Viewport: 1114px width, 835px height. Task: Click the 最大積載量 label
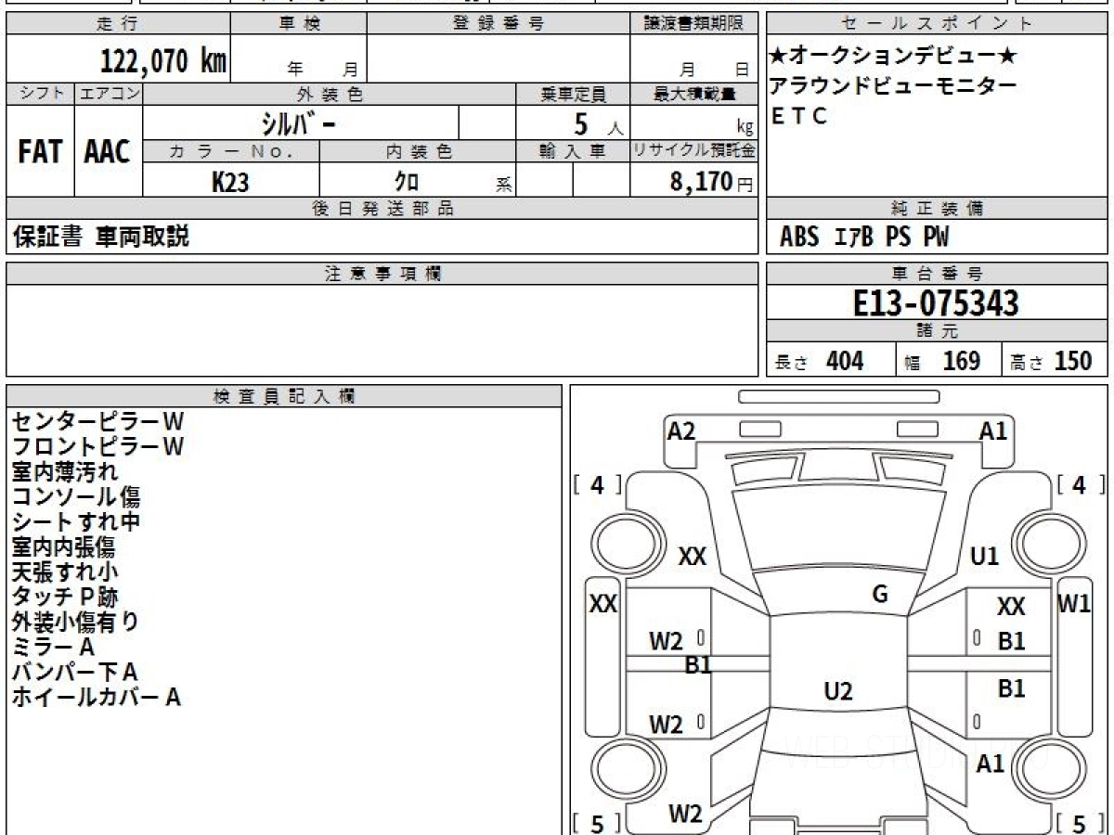coord(693,94)
